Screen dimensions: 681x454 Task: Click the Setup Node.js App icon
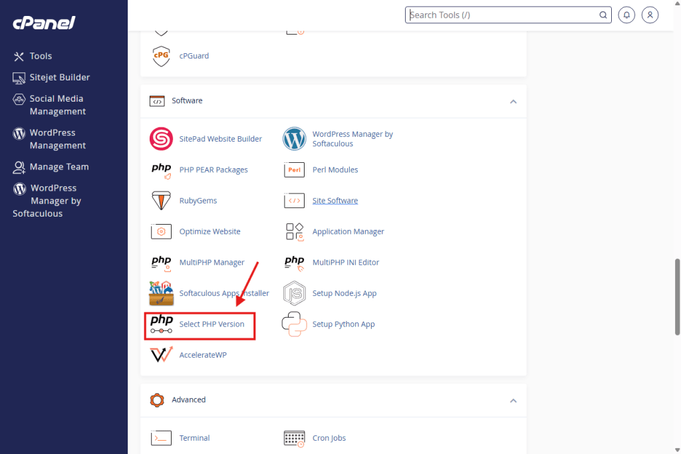(294, 293)
